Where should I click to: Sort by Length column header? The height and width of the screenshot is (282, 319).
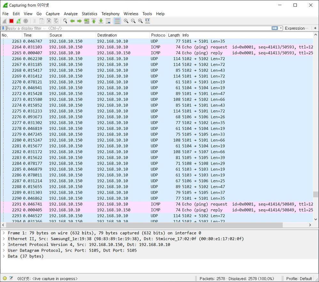coord(174,35)
